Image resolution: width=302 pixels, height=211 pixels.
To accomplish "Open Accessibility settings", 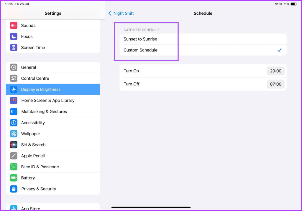I will pyautogui.click(x=53, y=123).
